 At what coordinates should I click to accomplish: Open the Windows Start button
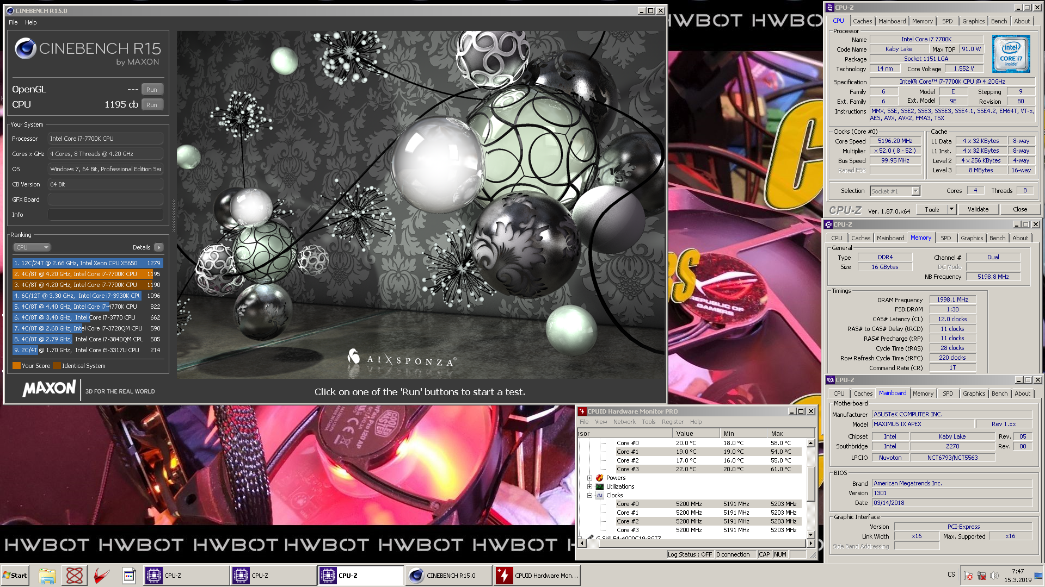(15, 576)
